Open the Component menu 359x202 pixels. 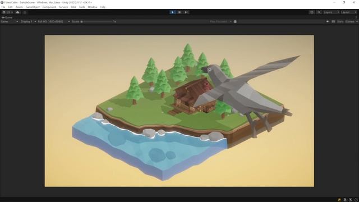coord(49,7)
